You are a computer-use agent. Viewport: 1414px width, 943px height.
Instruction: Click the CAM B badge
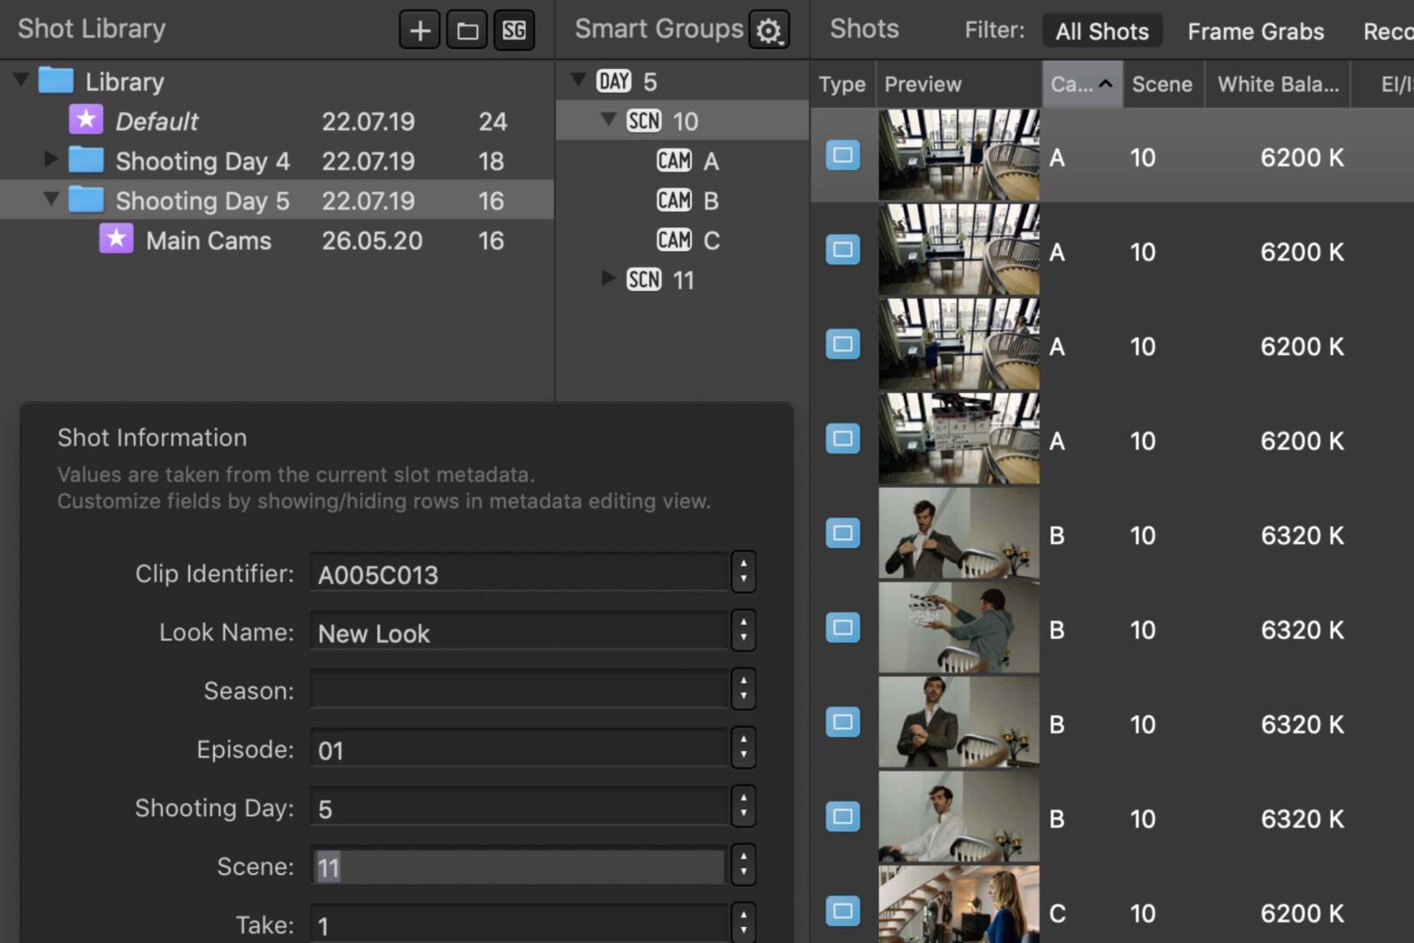pyautogui.click(x=675, y=200)
